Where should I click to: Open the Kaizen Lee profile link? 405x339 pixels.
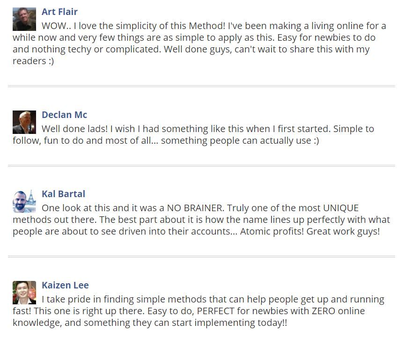coord(65,285)
